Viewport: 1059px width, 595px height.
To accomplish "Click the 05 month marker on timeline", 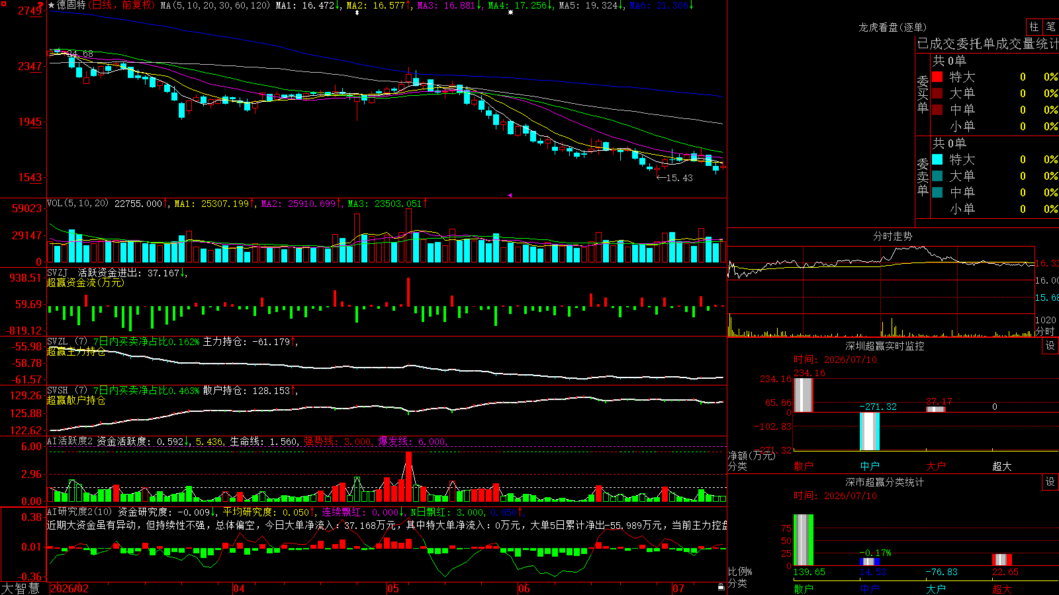I will click(393, 588).
